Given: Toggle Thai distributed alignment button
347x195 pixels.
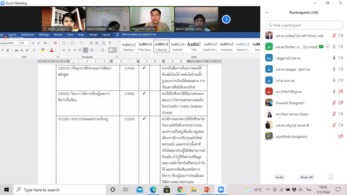Looking at the screenshot, I should pyautogui.click(x=85, y=50).
